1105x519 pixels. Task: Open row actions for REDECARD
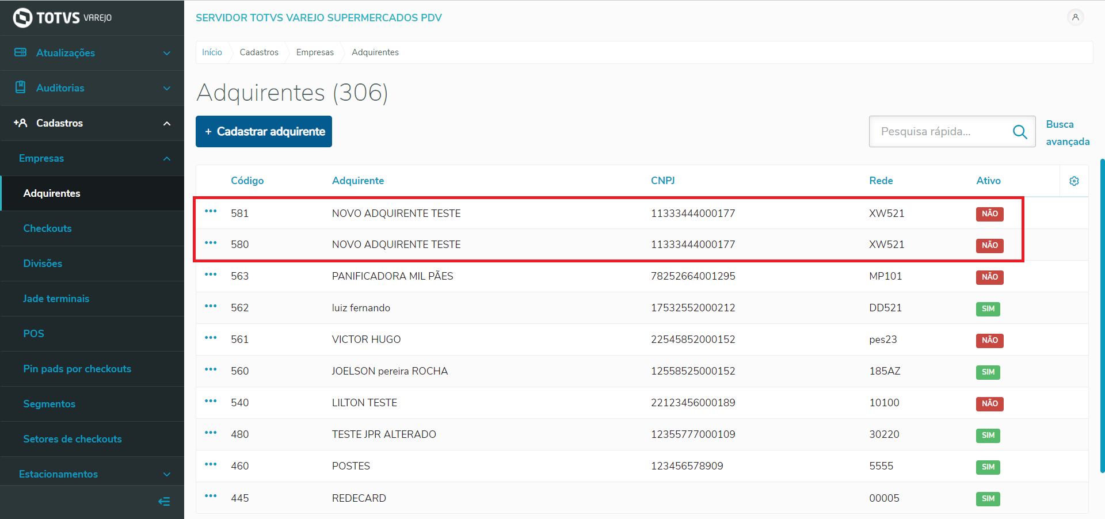point(211,496)
